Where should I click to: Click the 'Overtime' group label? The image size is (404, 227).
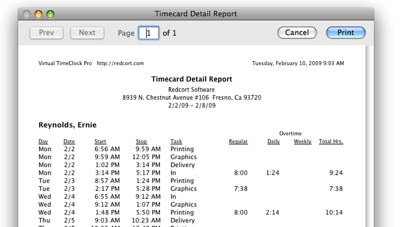coord(290,133)
